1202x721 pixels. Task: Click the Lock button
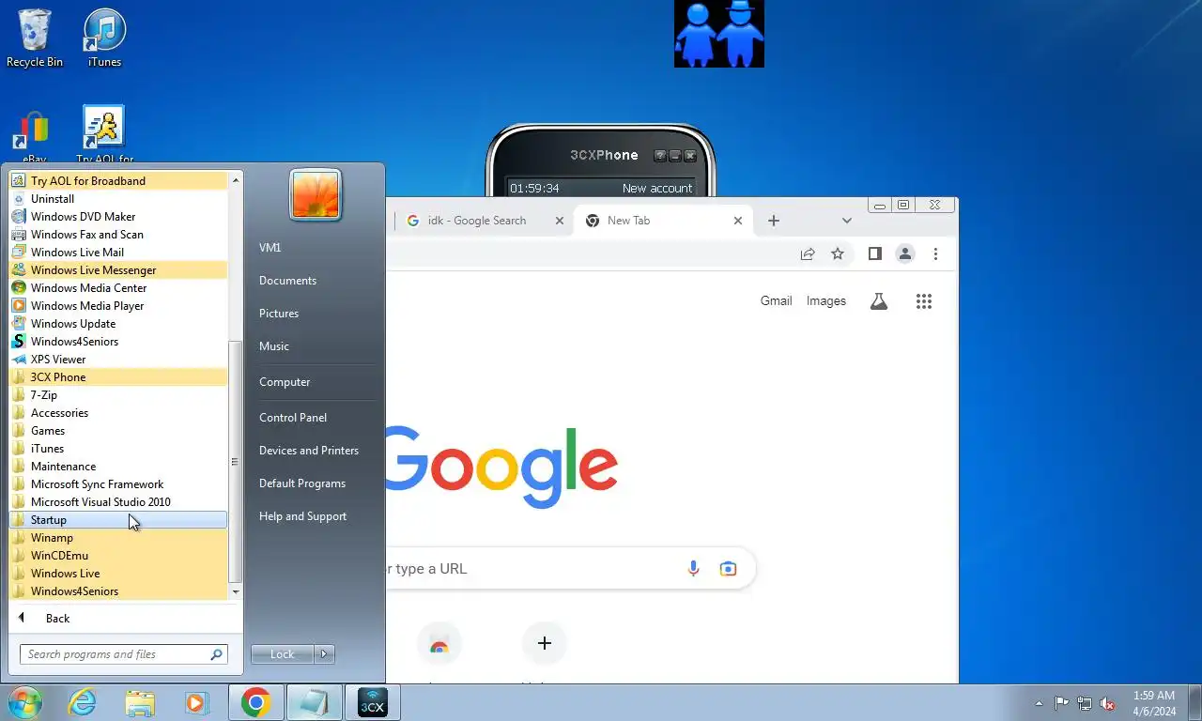(x=283, y=654)
